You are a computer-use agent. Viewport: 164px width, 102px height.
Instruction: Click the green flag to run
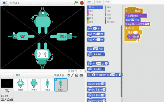(x=76, y=3)
